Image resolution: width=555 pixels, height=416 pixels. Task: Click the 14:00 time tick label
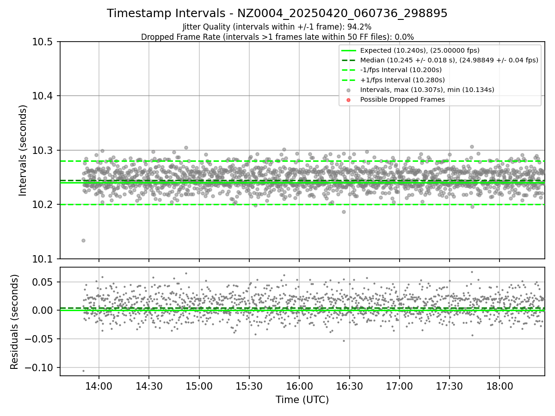pos(99,386)
